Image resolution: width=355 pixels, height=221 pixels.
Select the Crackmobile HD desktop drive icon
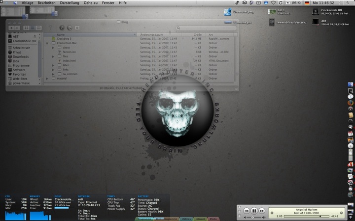coord(316,11)
